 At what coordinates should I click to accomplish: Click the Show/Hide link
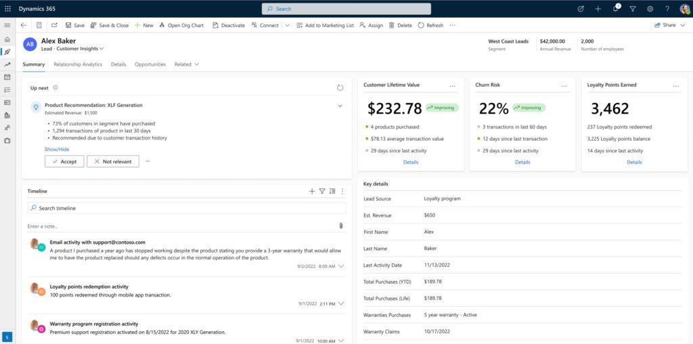coord(57,150)
